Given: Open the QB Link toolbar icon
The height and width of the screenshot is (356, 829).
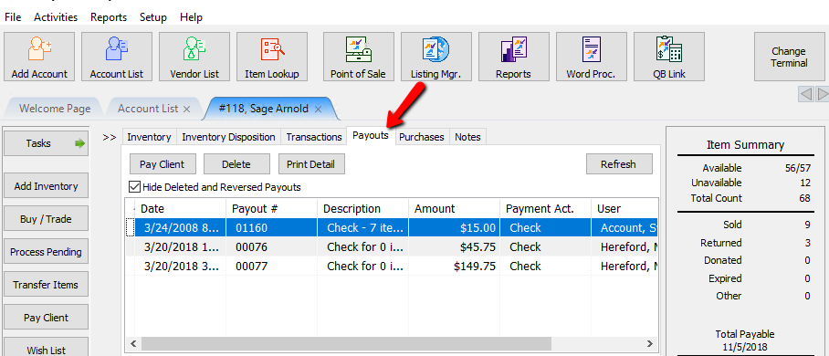Looking at the screenshot, I should (x=669, y=57).
